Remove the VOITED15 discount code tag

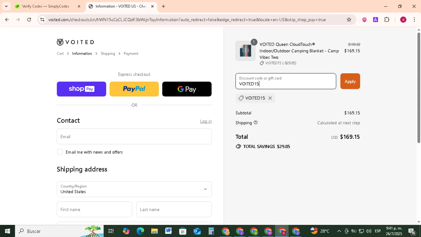(270, 98)
